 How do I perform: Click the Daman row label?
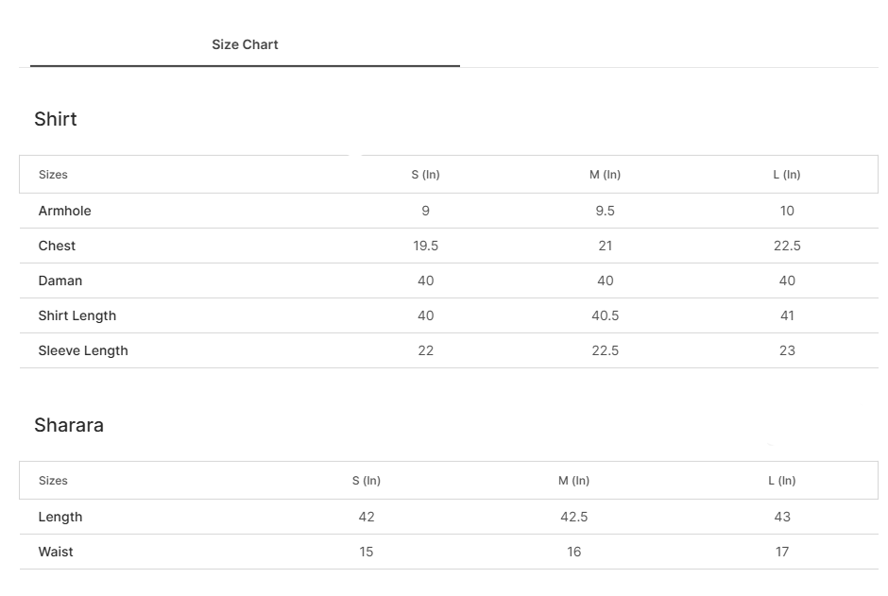(60, 281)
